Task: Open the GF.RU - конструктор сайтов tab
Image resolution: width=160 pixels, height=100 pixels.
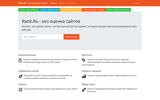Action: 71,10
